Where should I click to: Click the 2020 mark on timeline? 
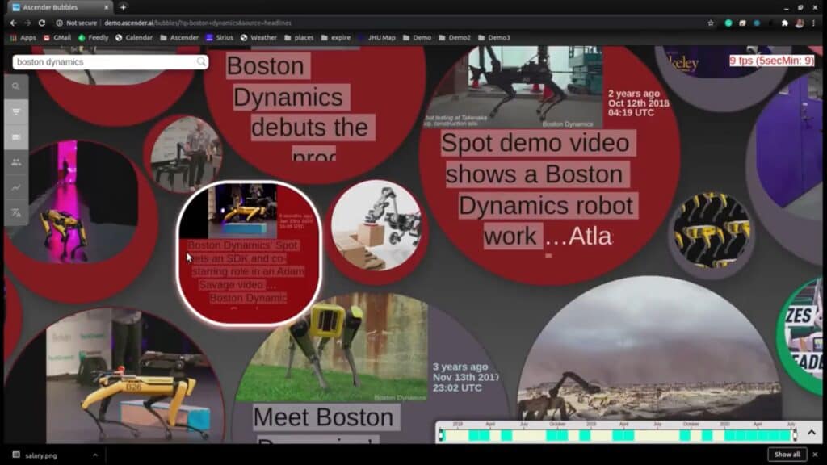tap(724, 424)
